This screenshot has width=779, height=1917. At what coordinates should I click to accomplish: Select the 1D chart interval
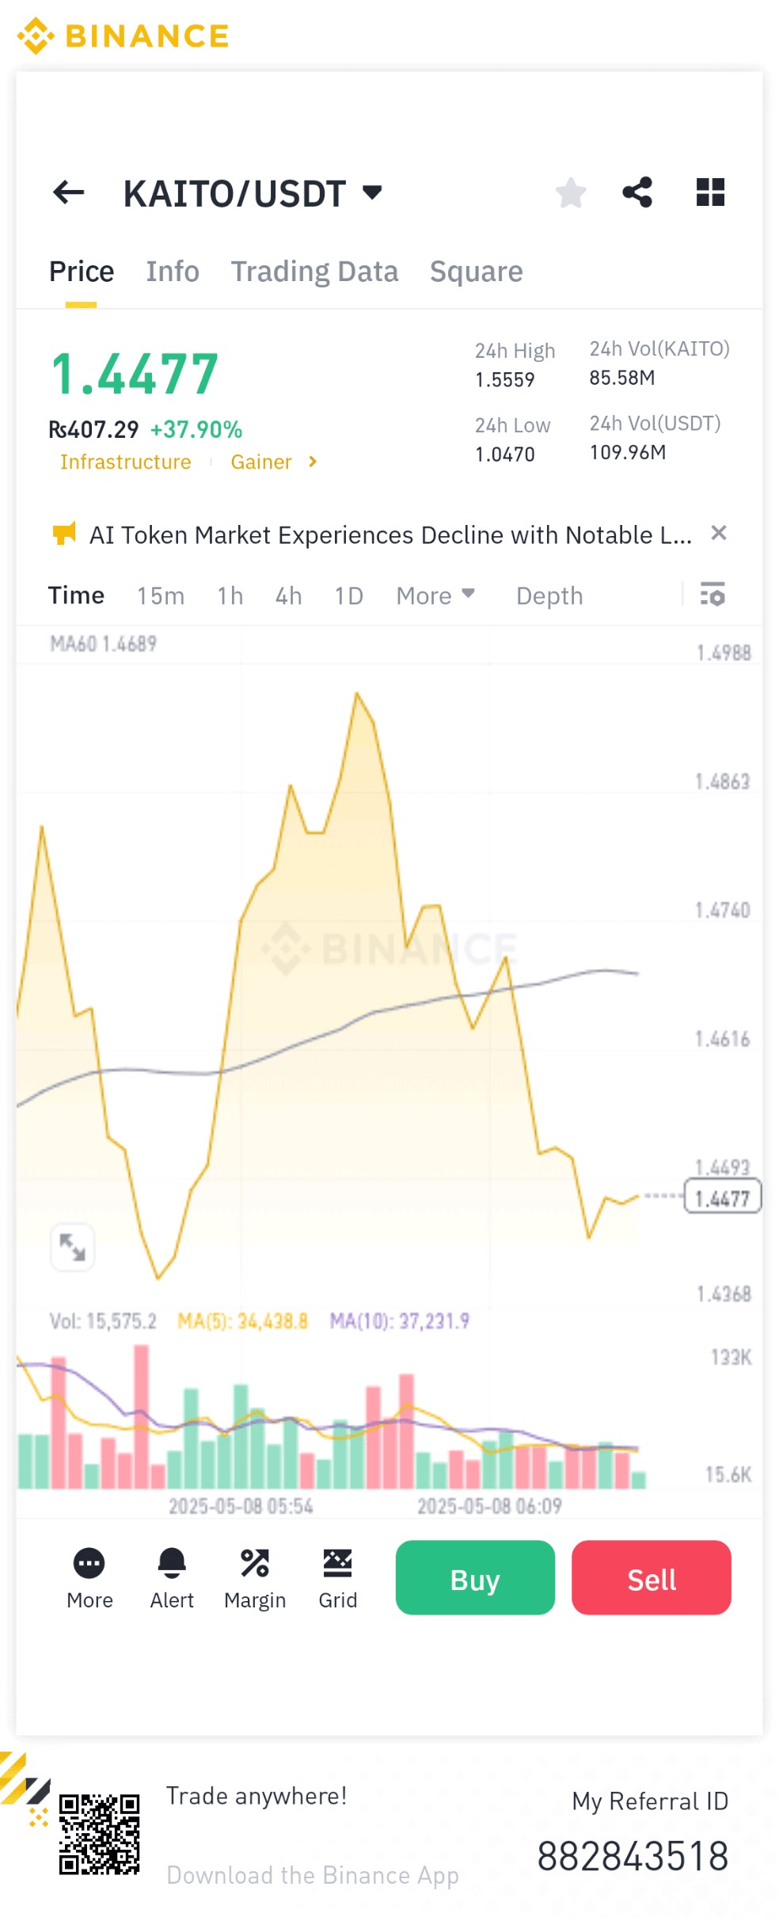click(348, 595)
